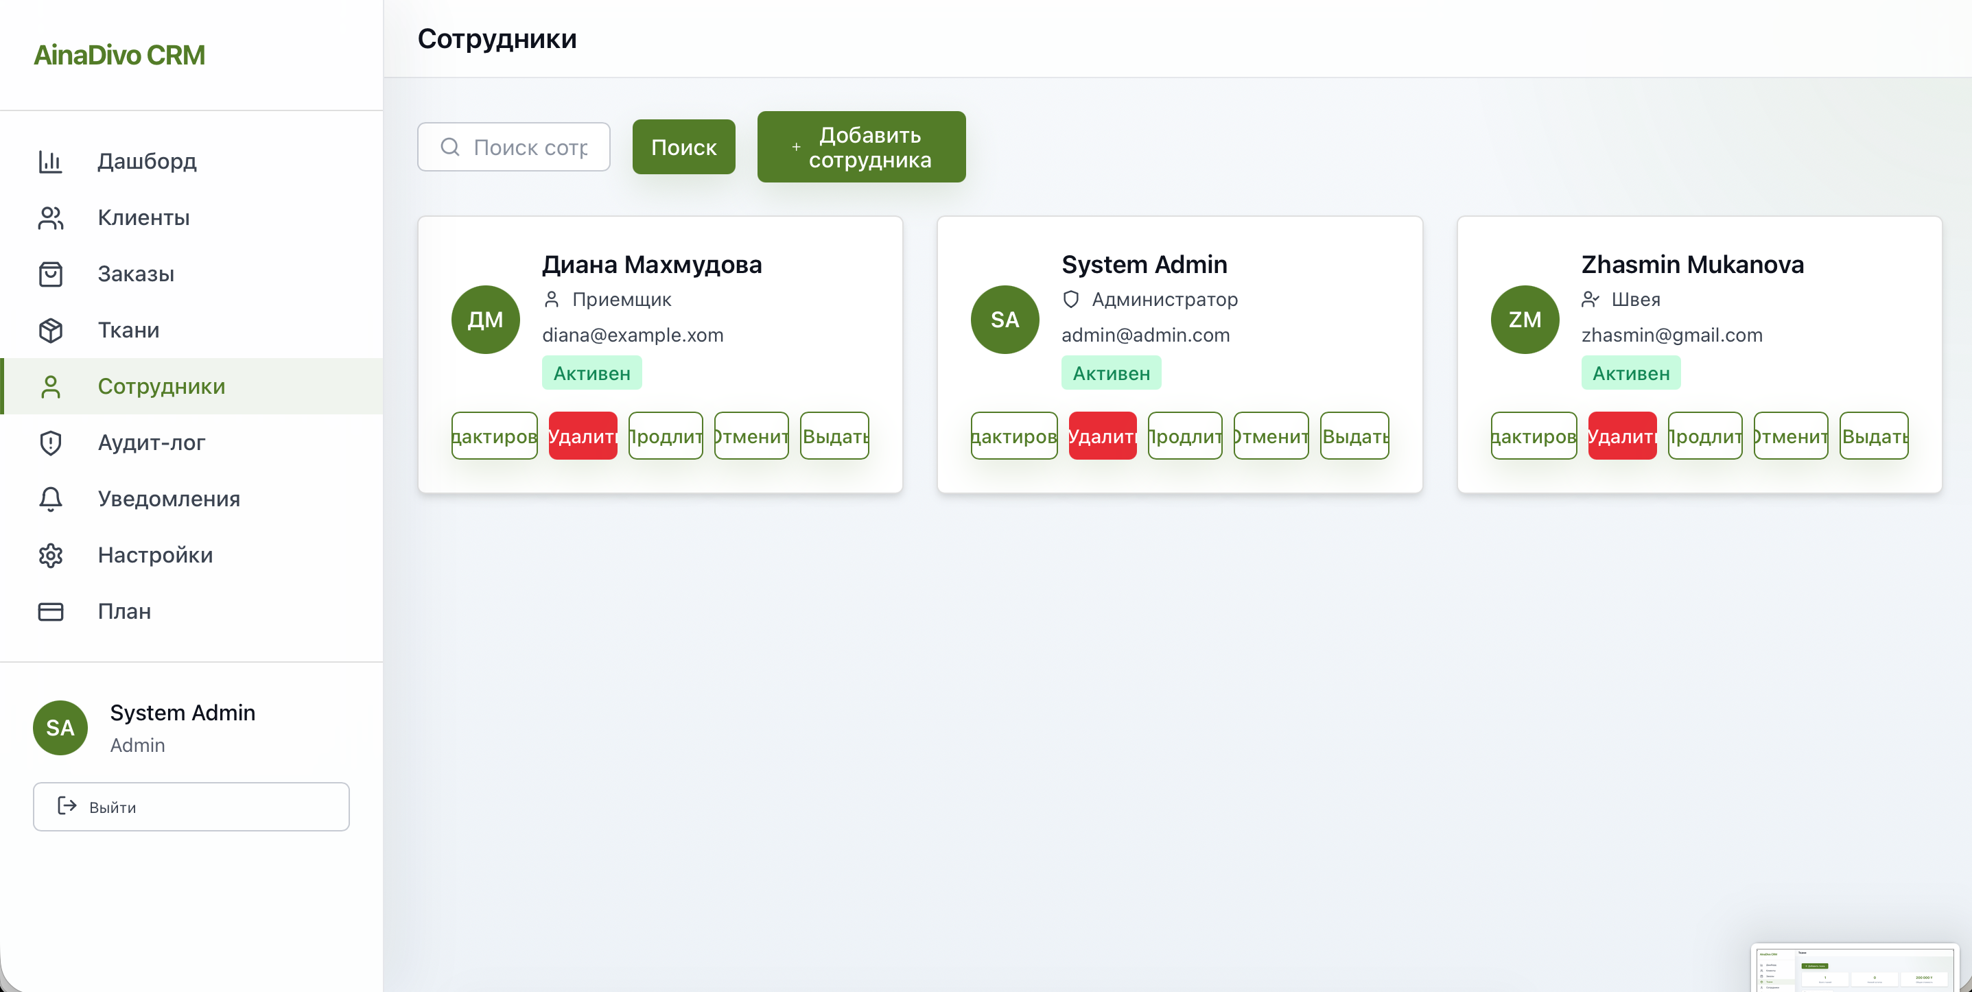The height and width of the screenshot is (992, 1972).
Task: Click Отменить on Zhasmin Mukanova card
Action: click(x=1791, y=436)
